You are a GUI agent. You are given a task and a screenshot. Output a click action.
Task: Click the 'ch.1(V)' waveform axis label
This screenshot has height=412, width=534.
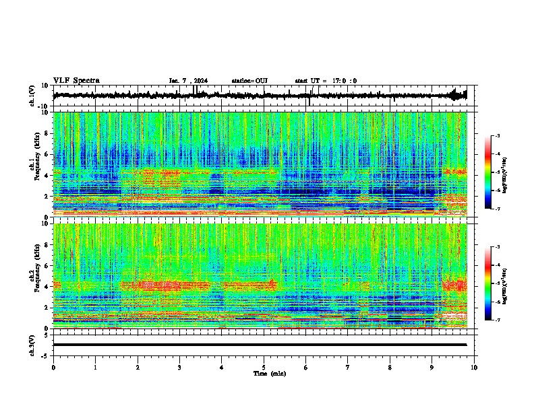pyautogui.click(x=32, y=96)
